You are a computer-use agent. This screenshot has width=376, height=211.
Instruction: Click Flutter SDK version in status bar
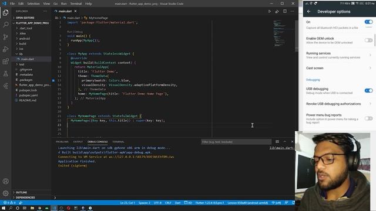coord(209,203)
